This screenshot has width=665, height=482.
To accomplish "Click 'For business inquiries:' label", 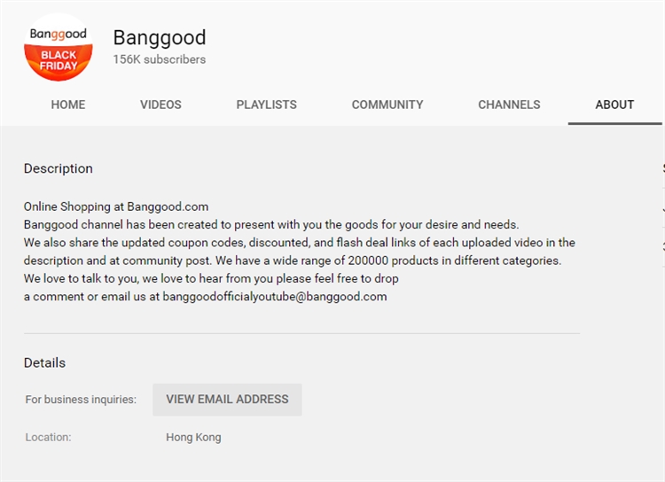I will click(81, 400).
